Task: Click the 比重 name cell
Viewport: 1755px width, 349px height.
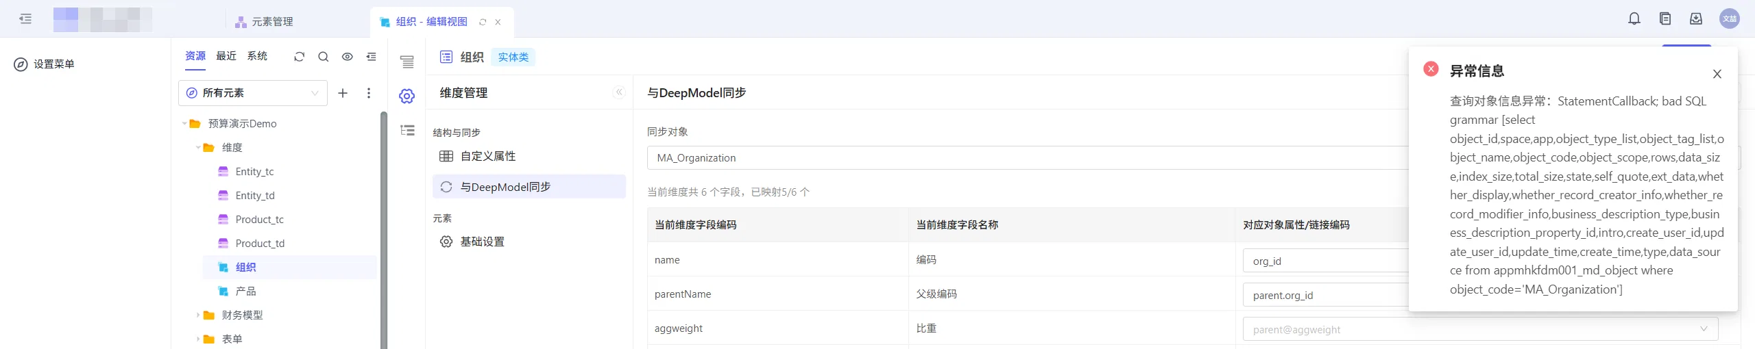Action: (x=1072, y=328)
